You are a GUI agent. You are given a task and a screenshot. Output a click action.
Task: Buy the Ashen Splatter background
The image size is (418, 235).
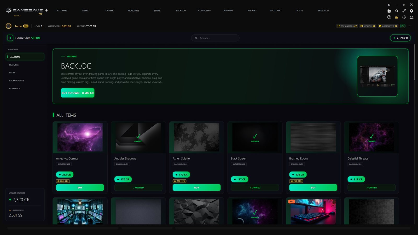[196, 187]
